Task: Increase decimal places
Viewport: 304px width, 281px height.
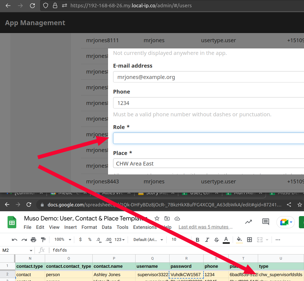Action: (109, 240)
